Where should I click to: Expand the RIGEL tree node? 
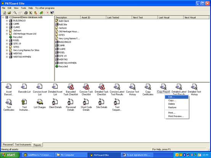click(x=7, y=40)
